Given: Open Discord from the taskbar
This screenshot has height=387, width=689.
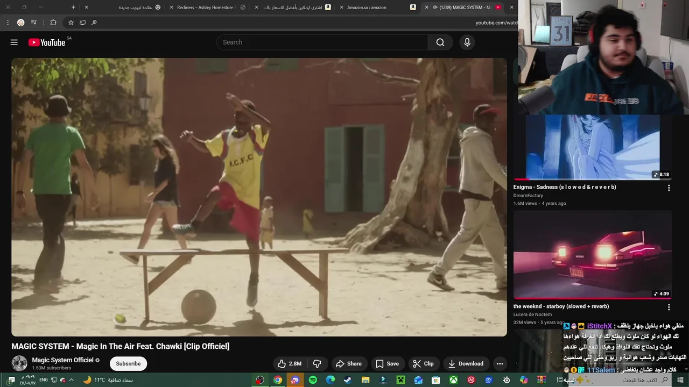Looking at the screenshot, I should coord(295,380).
